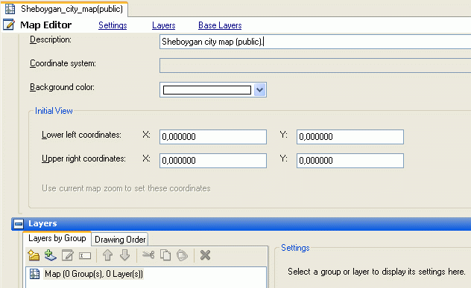Select the Sheboygan_city_map(public) document tab

point(65,9)
